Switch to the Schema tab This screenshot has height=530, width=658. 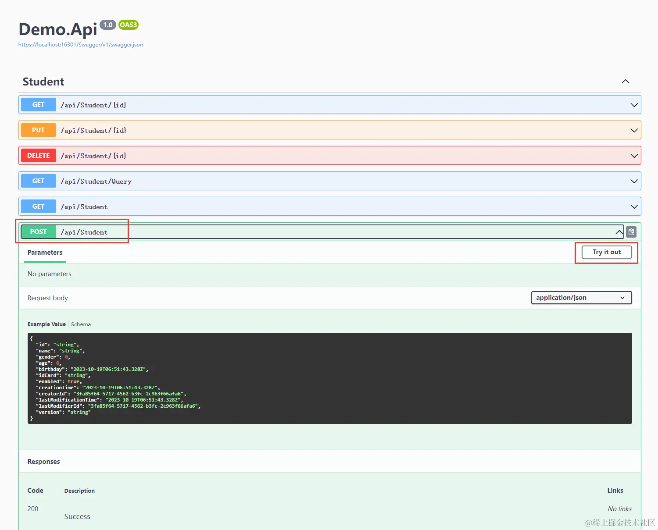81,324
